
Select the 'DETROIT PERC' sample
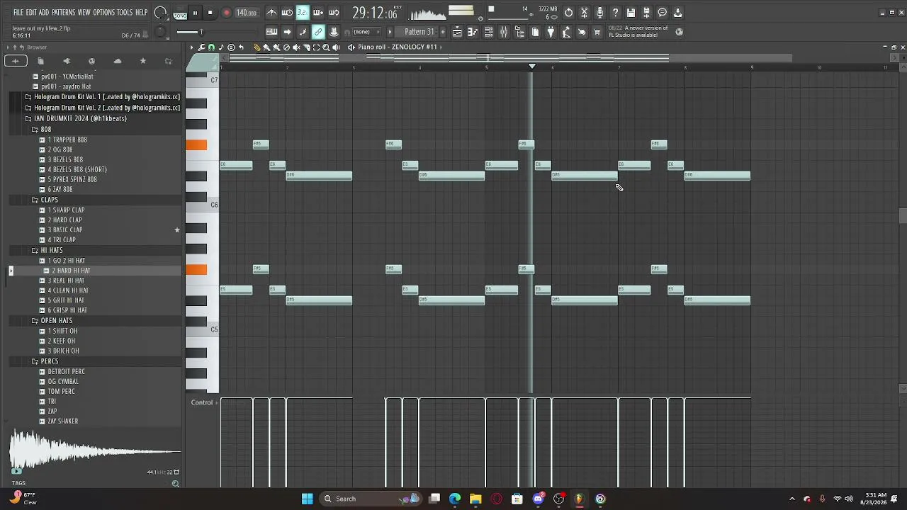click(66, 371)
